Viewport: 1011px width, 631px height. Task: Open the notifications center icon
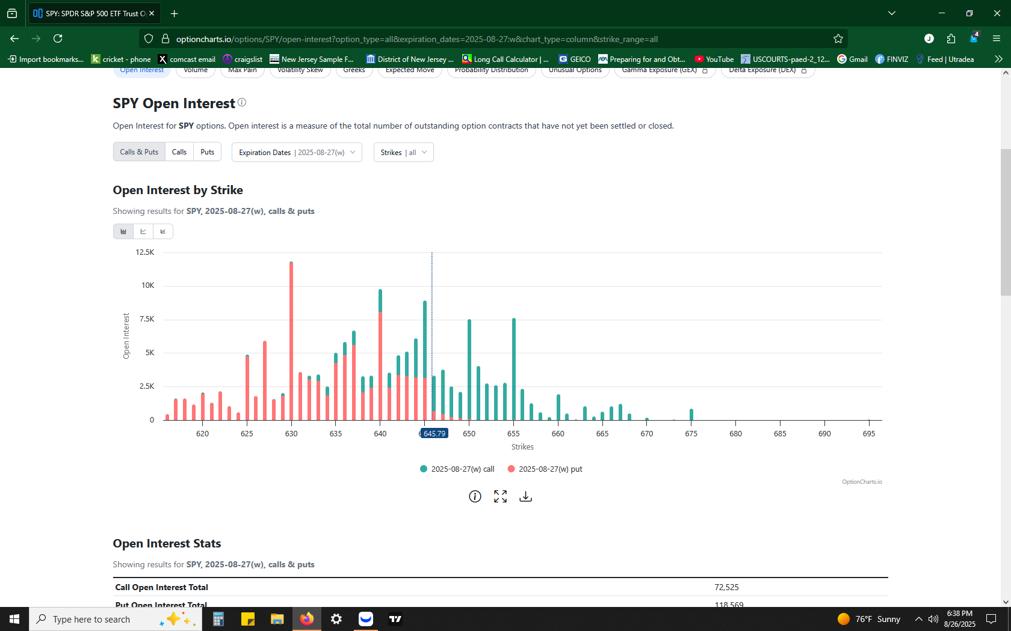pos(991,619)
